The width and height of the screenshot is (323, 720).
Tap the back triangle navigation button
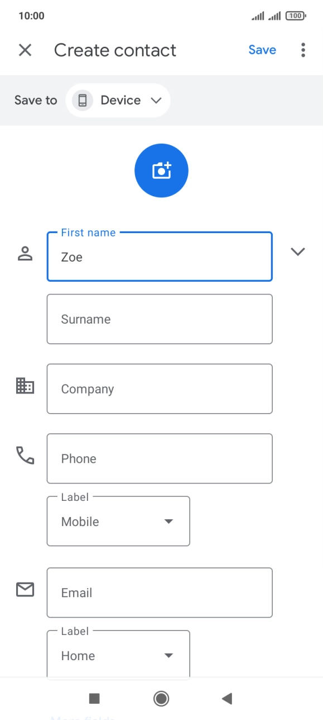tap(227, 698)
